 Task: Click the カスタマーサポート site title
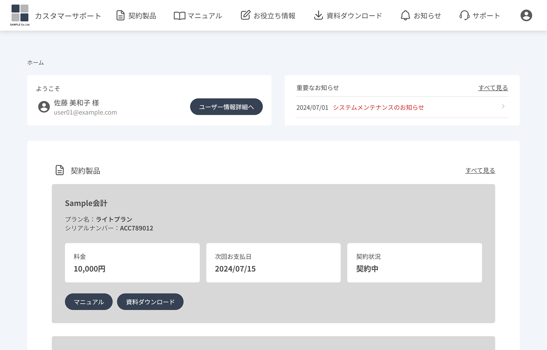[x=68, y=16]
